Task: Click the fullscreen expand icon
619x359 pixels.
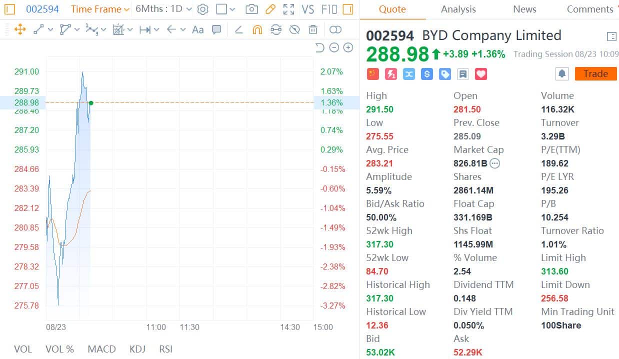Action: [x=288, y=9]
